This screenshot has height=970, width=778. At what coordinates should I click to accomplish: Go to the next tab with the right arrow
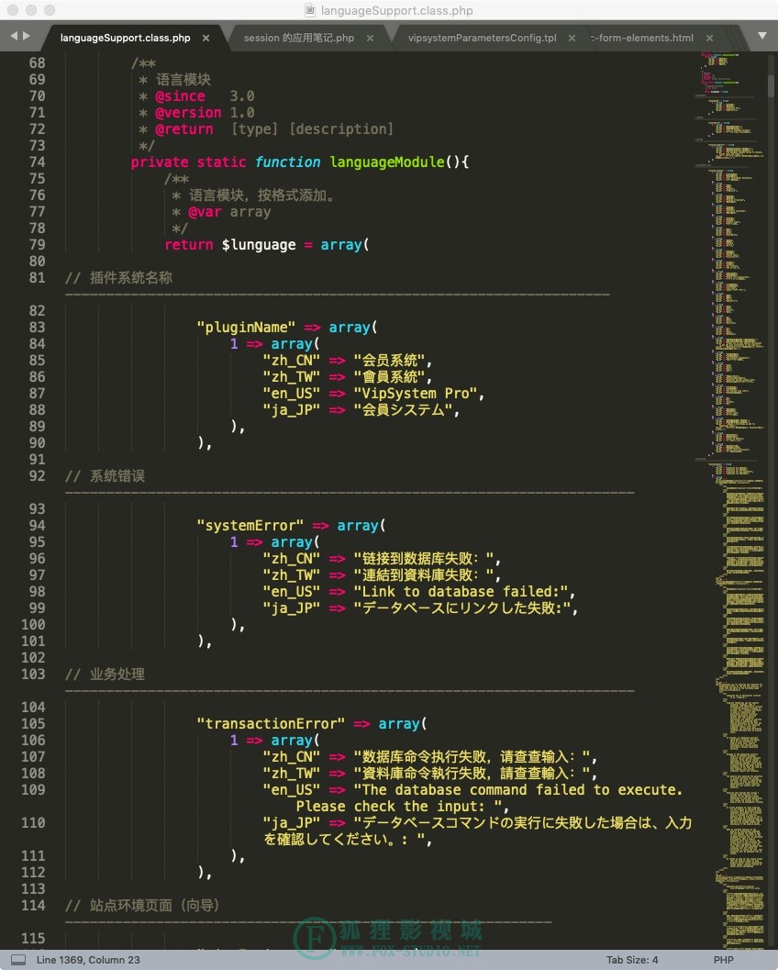pos(26,37)
